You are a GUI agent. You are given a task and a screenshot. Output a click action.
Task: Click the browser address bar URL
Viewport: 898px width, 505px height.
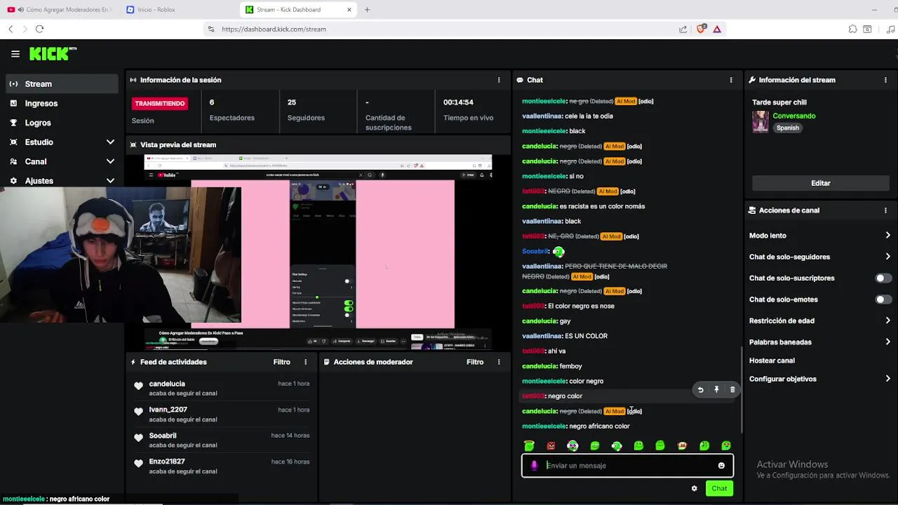tap(274, 29)
